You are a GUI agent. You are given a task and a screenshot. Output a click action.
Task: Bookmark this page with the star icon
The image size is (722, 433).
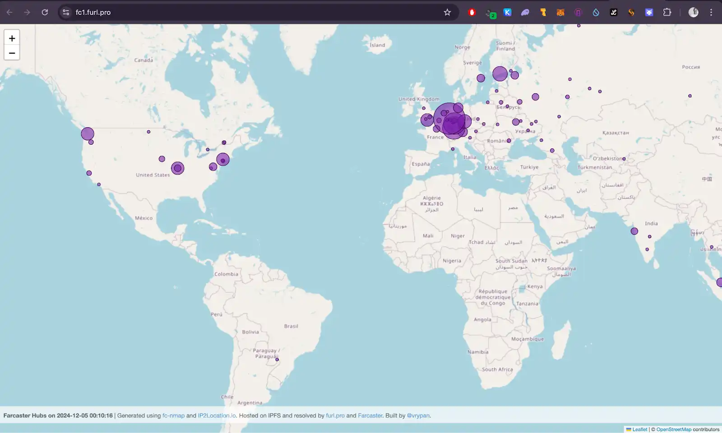[x=447, y=12]
